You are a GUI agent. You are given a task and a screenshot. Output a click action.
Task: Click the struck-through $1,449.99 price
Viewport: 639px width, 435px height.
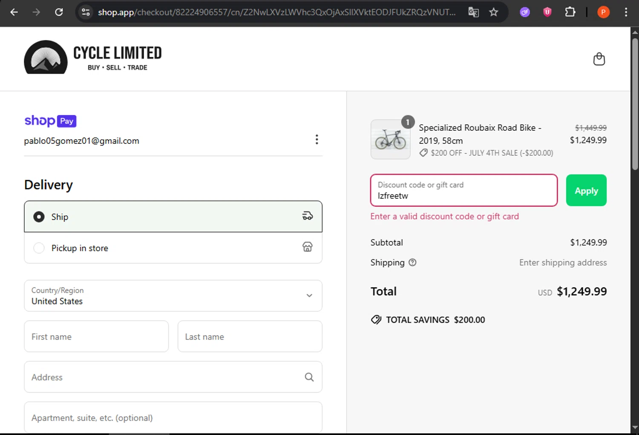(591, 128)
